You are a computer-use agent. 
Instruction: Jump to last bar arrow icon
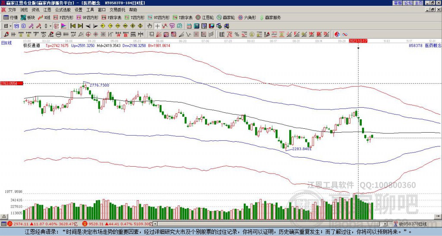coord(80,26)
